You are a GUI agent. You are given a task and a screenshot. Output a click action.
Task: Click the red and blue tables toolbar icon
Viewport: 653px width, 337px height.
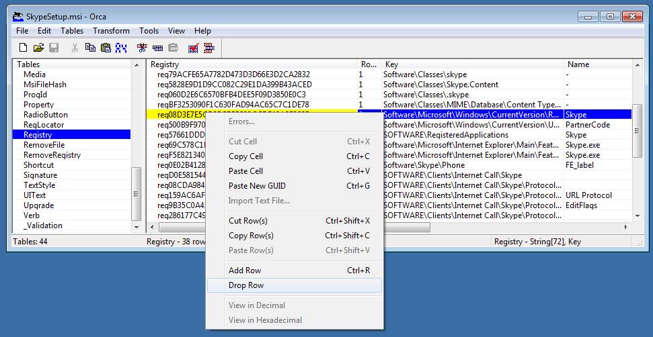pyautogui.click(x=209, y=48)
